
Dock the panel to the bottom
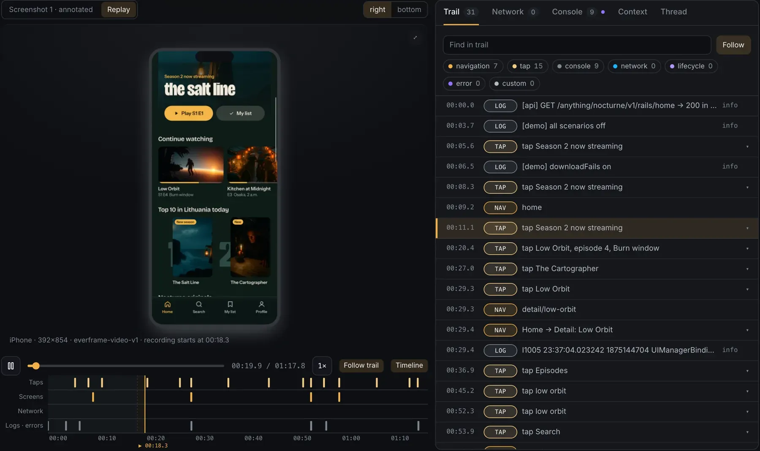[x=409, y=10]
